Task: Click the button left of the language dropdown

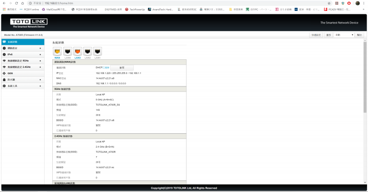Action: [328, 35]
